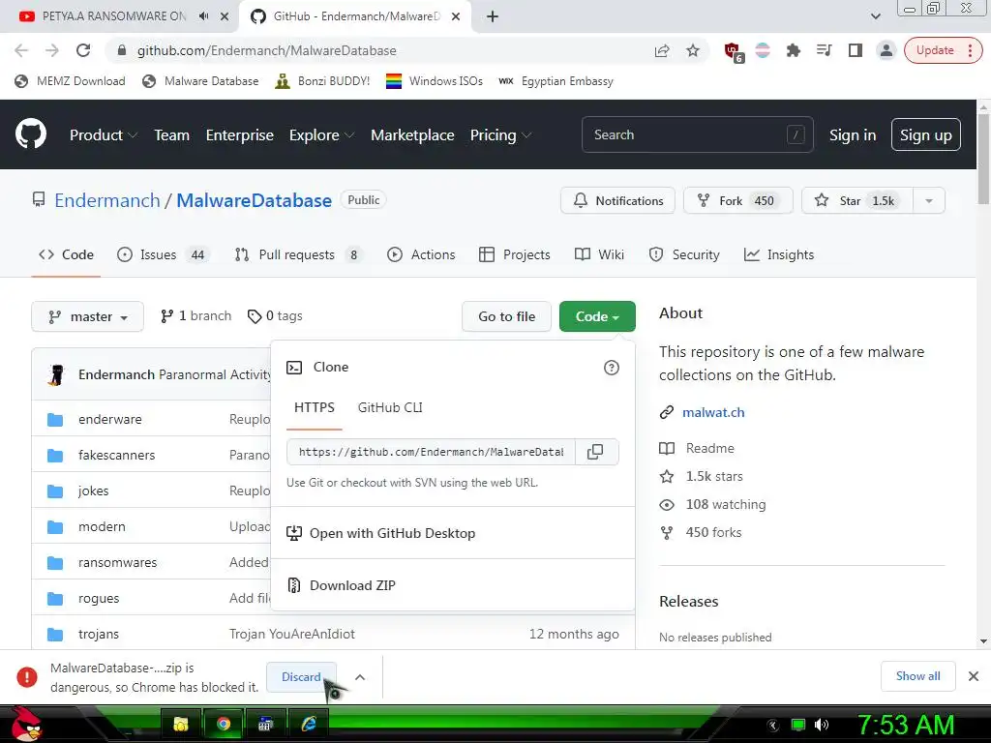Screen dimensions: 991x743
Task: Open the Chrome tab search chevron
Action: pyautogui.click(x=875, y=16)
